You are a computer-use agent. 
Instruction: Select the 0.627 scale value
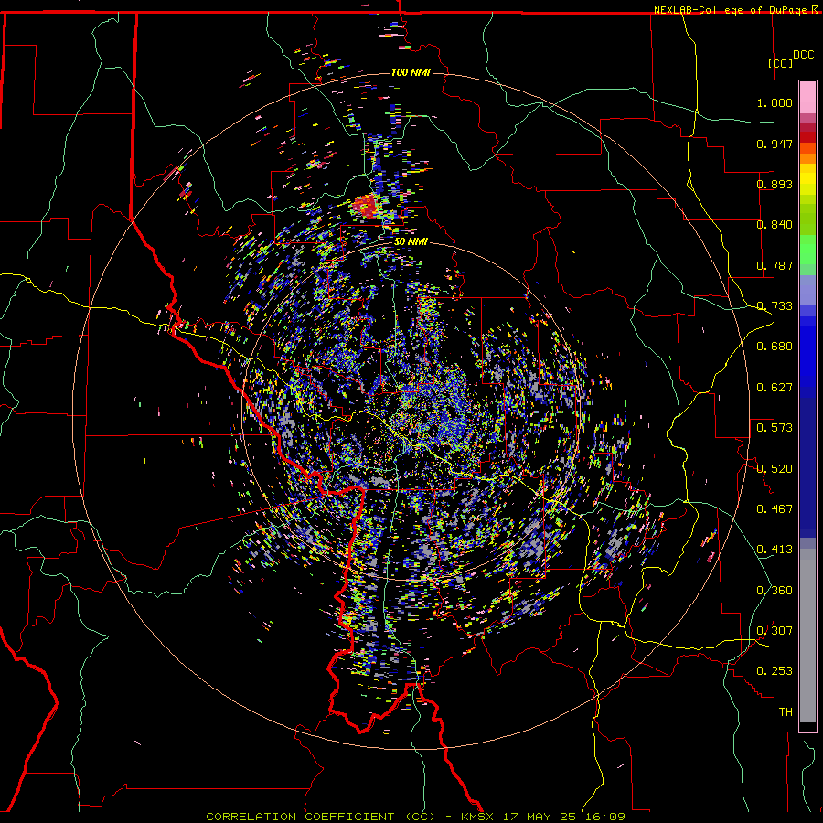click(x=775, y=388)
